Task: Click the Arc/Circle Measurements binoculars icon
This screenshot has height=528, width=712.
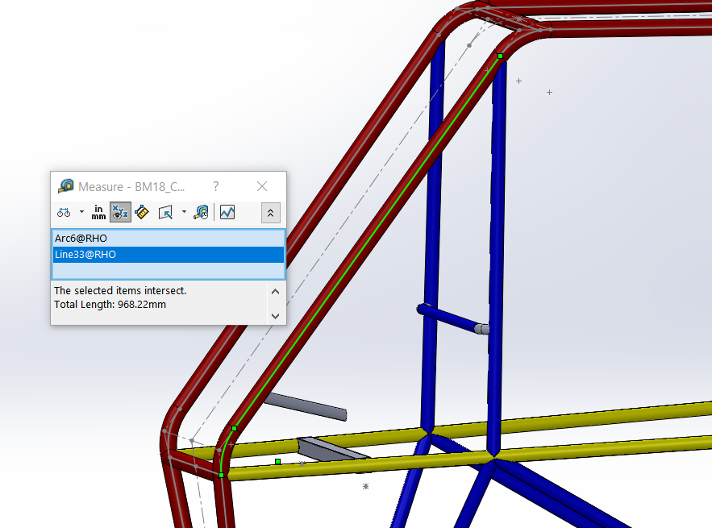Action: click(x=64, y=213)
